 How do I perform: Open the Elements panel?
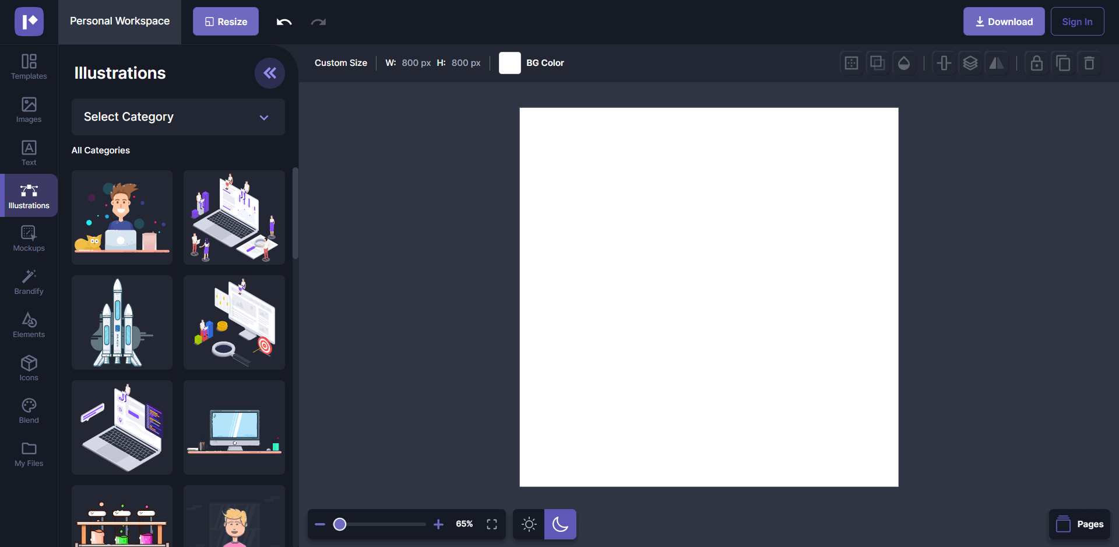point(29,324)
